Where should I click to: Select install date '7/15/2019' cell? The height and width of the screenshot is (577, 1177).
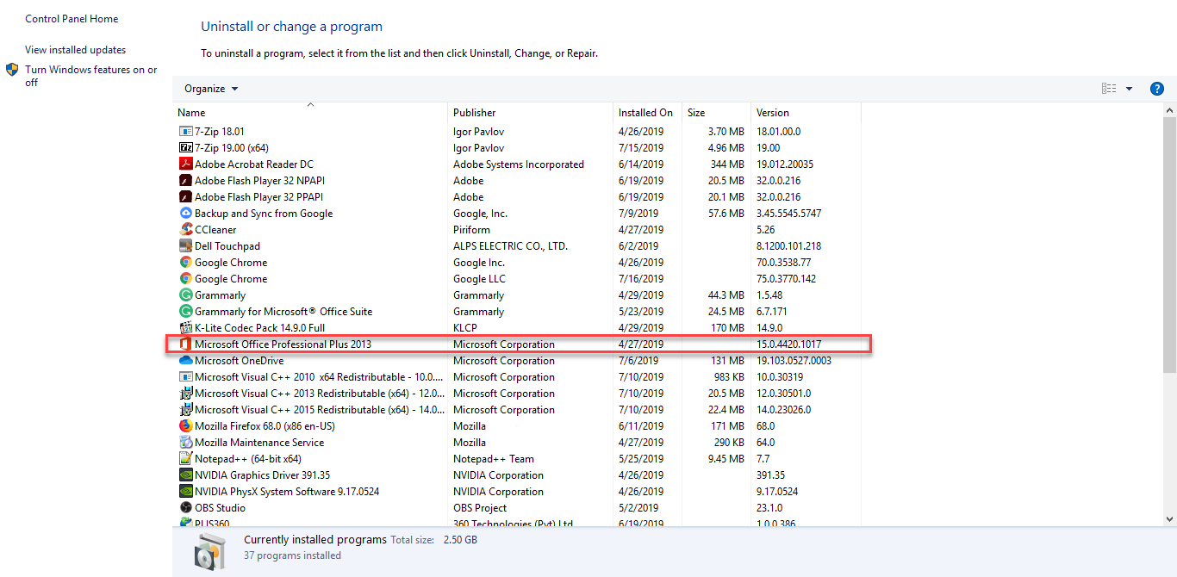641,148
